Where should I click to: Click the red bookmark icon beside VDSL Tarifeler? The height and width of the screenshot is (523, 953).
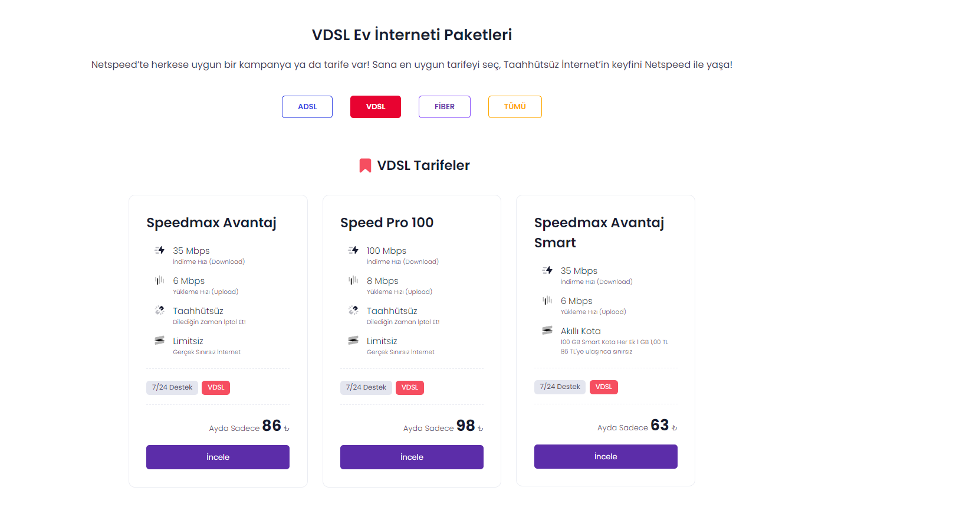click(365, 166)
